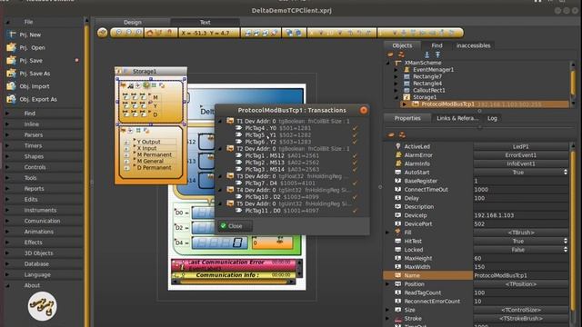
Task: Click the tag icon beside PlcTag11
Action: coord(238,210)
